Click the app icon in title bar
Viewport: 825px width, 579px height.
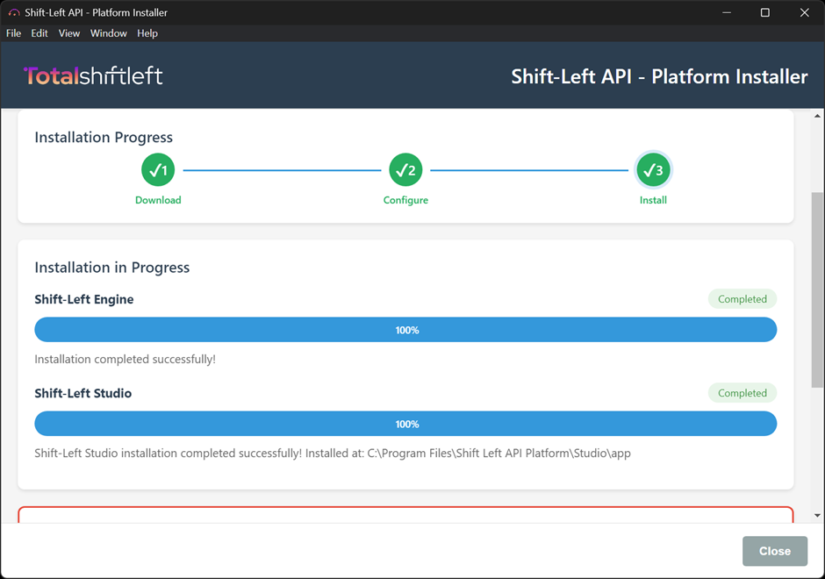coord(13,13)
